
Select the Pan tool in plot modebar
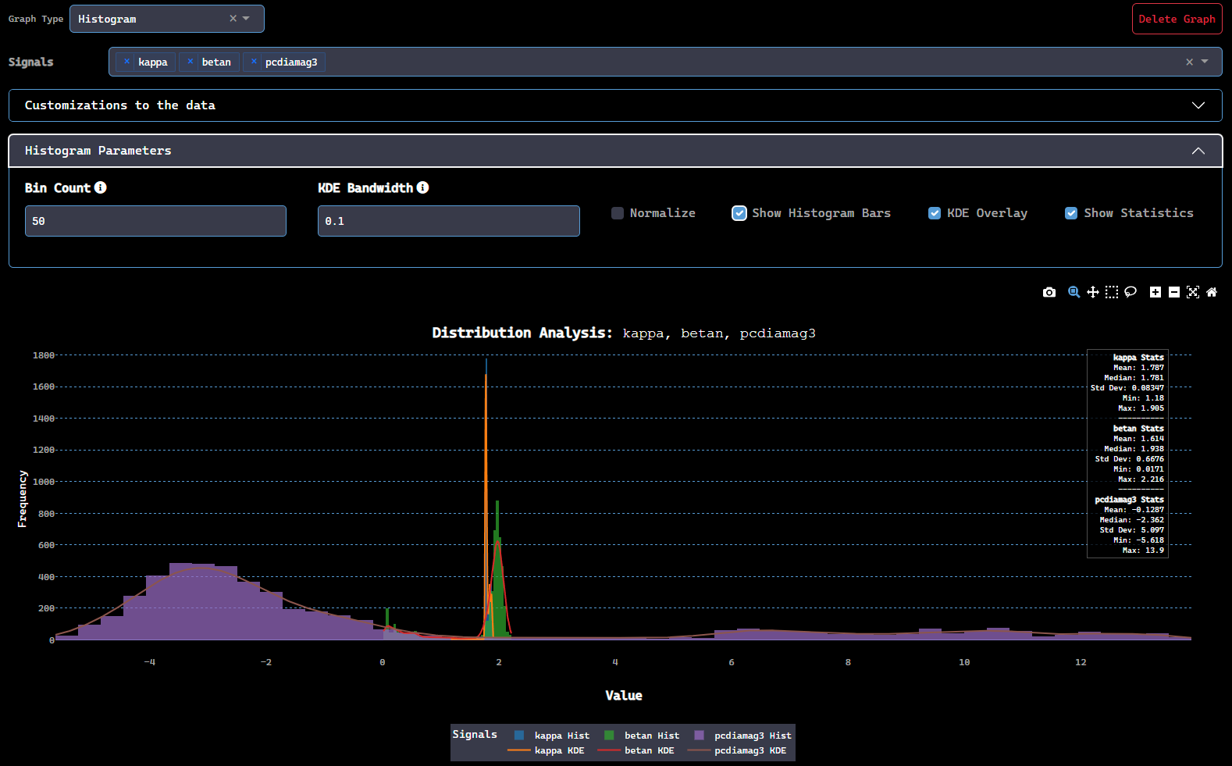[x=1093, y=292]
